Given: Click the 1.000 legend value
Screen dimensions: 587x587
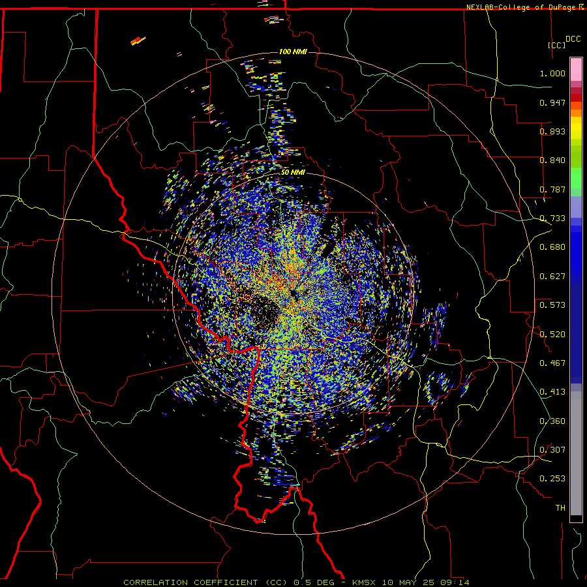Looking at the screenshot, I should [x=552, y=73].
